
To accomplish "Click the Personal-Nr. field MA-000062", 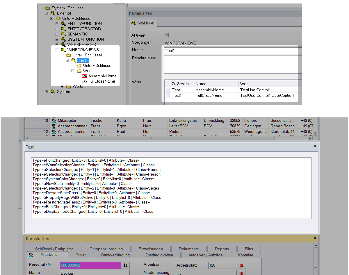I will click(90, 265).
